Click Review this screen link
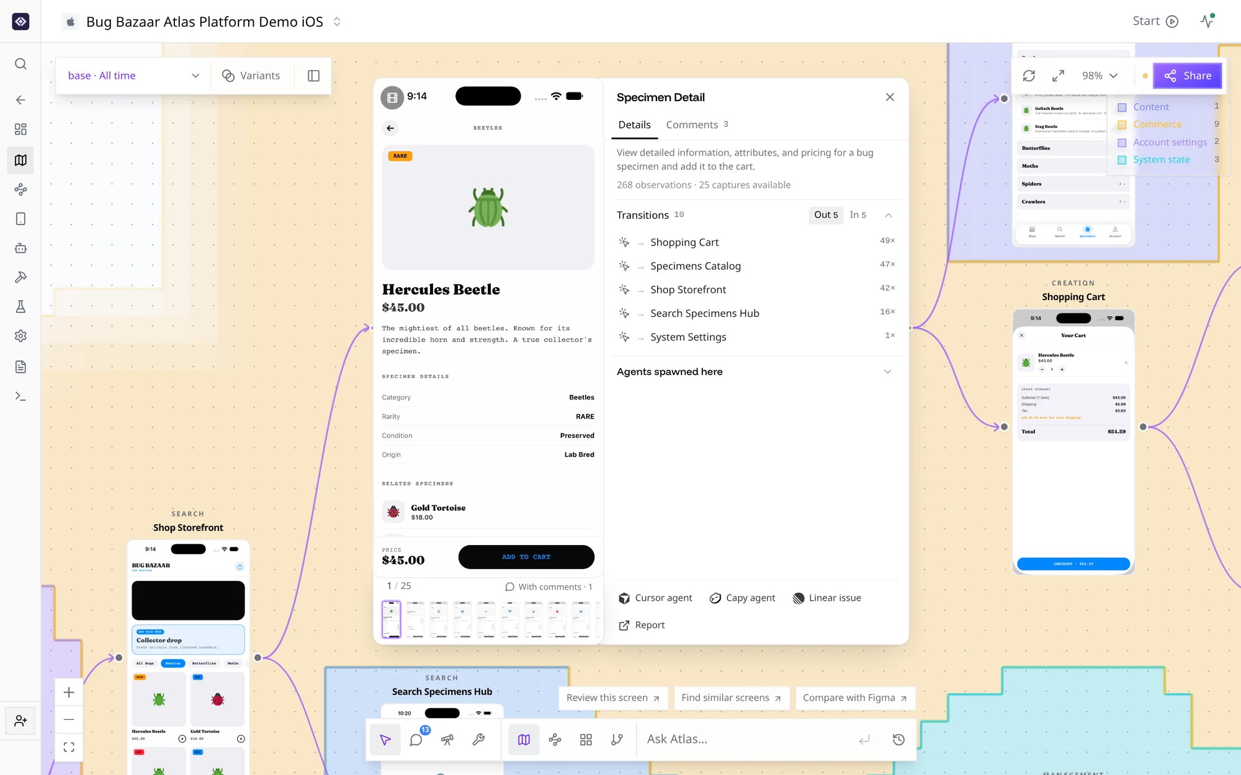 coord(613,698)
